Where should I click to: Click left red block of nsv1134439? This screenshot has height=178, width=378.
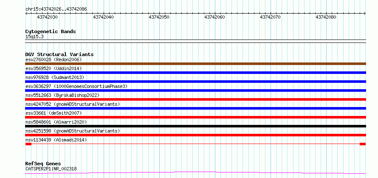[28, 144]
